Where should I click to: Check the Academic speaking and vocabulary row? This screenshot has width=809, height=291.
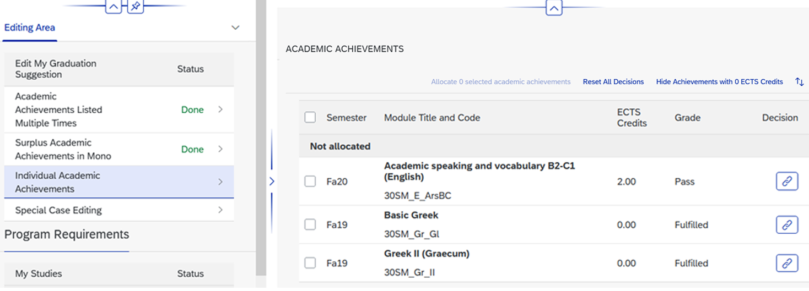tap(310, 182)
